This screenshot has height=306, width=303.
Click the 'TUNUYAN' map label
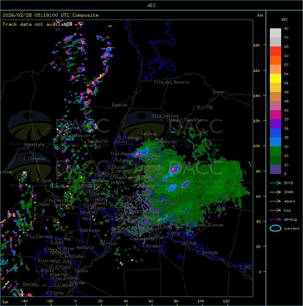pos(77,283)
